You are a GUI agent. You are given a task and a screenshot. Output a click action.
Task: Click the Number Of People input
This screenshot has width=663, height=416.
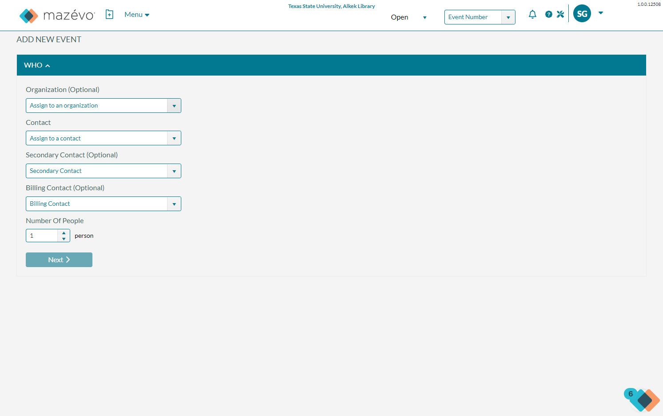click(42, 236)
